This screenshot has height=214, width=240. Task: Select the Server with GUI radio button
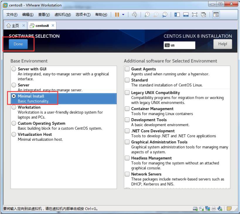point(14,69)
